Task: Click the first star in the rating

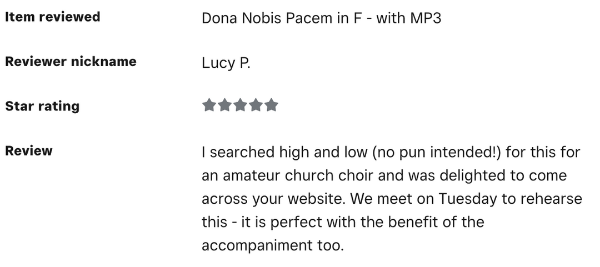Action: pos(209,105)
